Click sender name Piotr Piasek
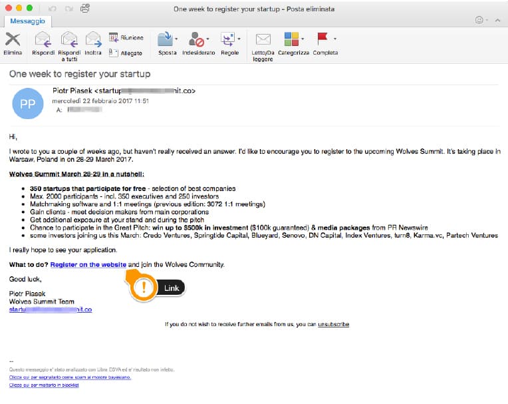This screenshot has width=508, height=404. coord(72,91)
